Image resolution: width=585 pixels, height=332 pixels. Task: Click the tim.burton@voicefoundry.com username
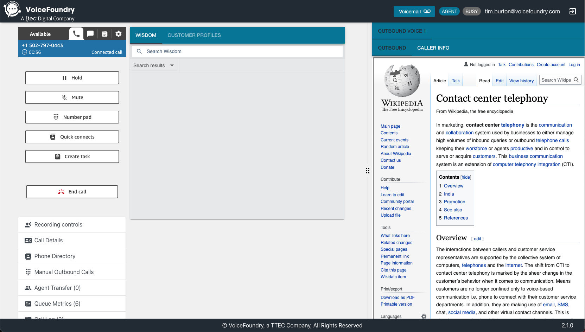(522, 11)
